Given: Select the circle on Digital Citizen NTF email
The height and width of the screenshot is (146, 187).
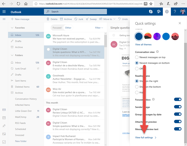Looking at the screenshot, I should click(48, 49).
